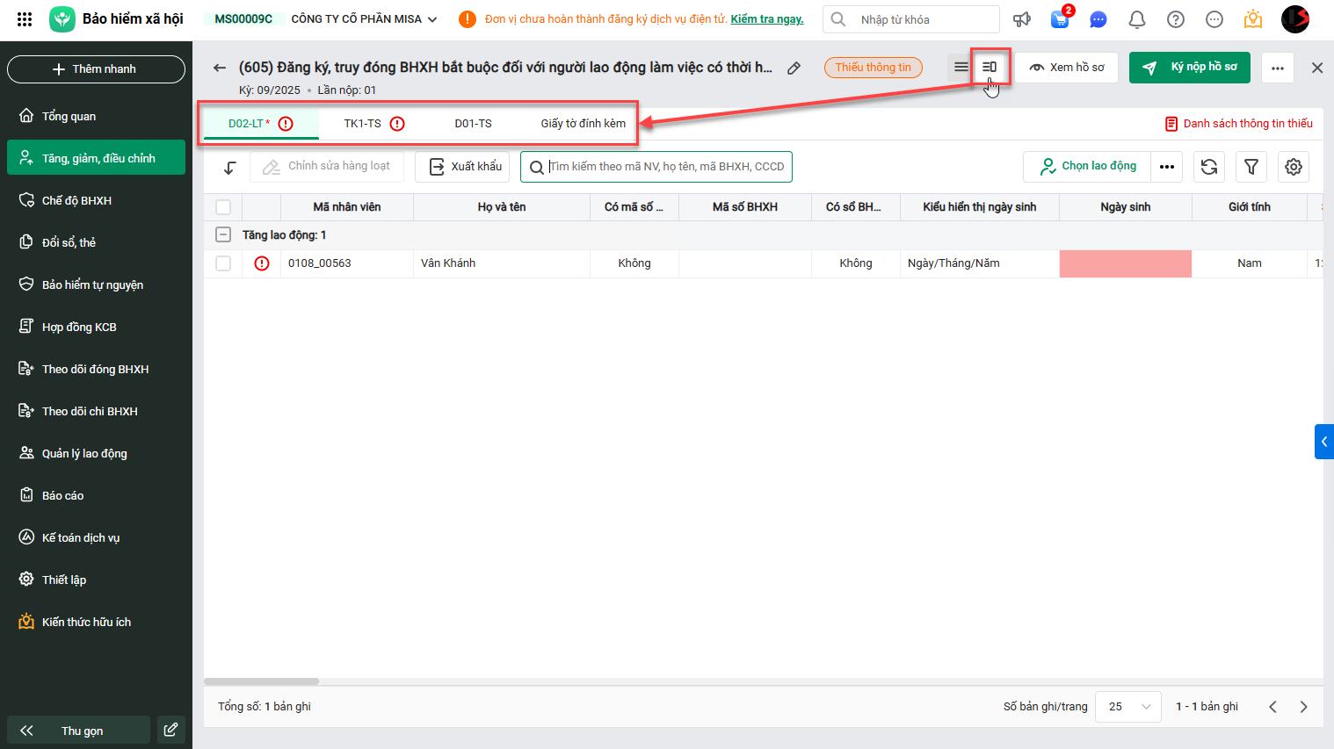Switch to the TK1-TS tab

(x=374, y=124)
